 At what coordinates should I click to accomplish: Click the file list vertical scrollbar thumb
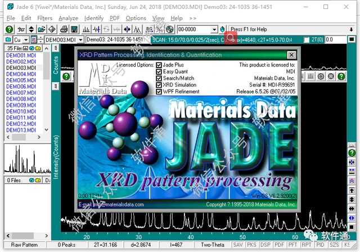[x=47, y=66]
